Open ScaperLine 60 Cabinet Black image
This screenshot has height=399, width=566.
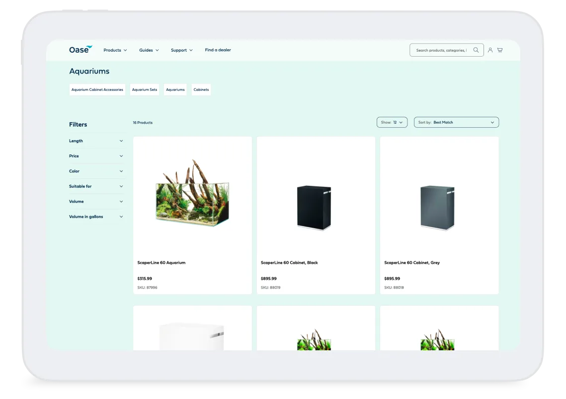[x=314, y=208]
